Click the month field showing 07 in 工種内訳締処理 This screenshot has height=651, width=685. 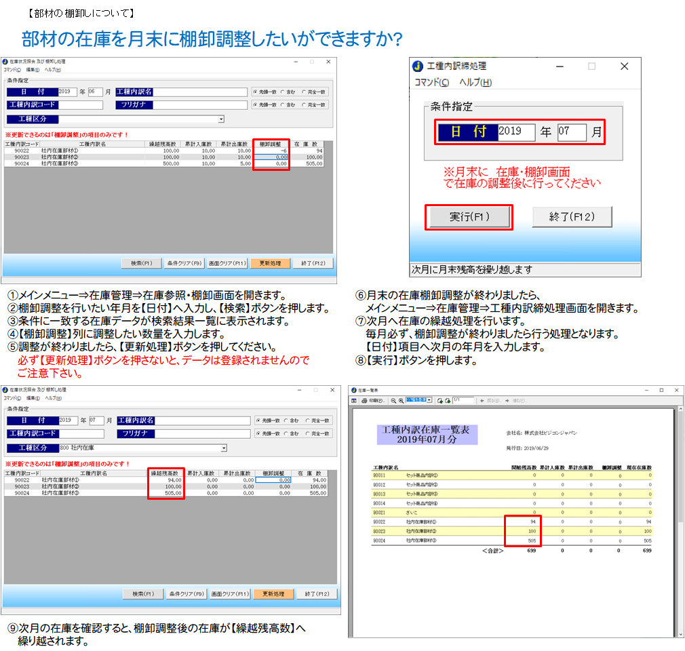tap(571, 132)
